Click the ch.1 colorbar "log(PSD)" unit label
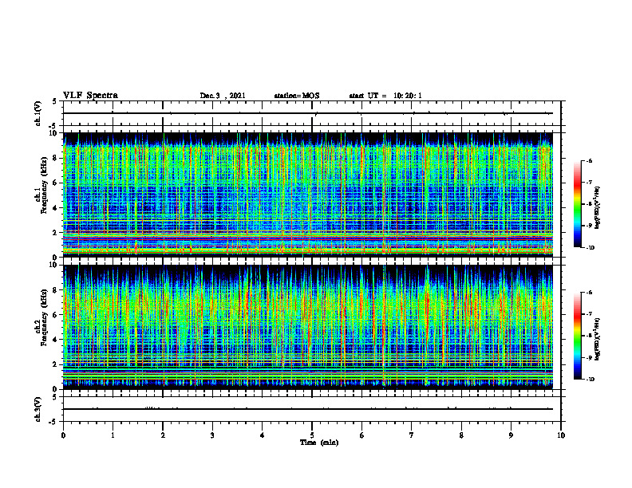Viewport: 632px width, 488px height. tap(598, 208)
